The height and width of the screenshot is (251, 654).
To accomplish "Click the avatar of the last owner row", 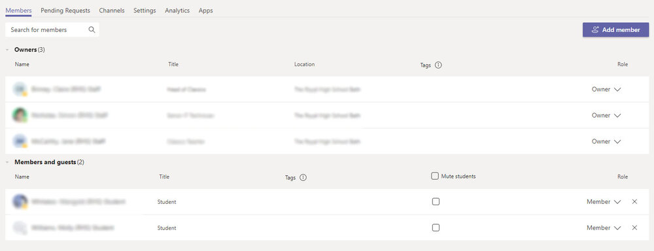I will [20, 141].
